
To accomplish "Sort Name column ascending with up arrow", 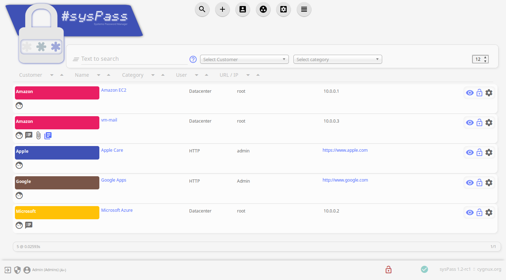I will (109, 75).
